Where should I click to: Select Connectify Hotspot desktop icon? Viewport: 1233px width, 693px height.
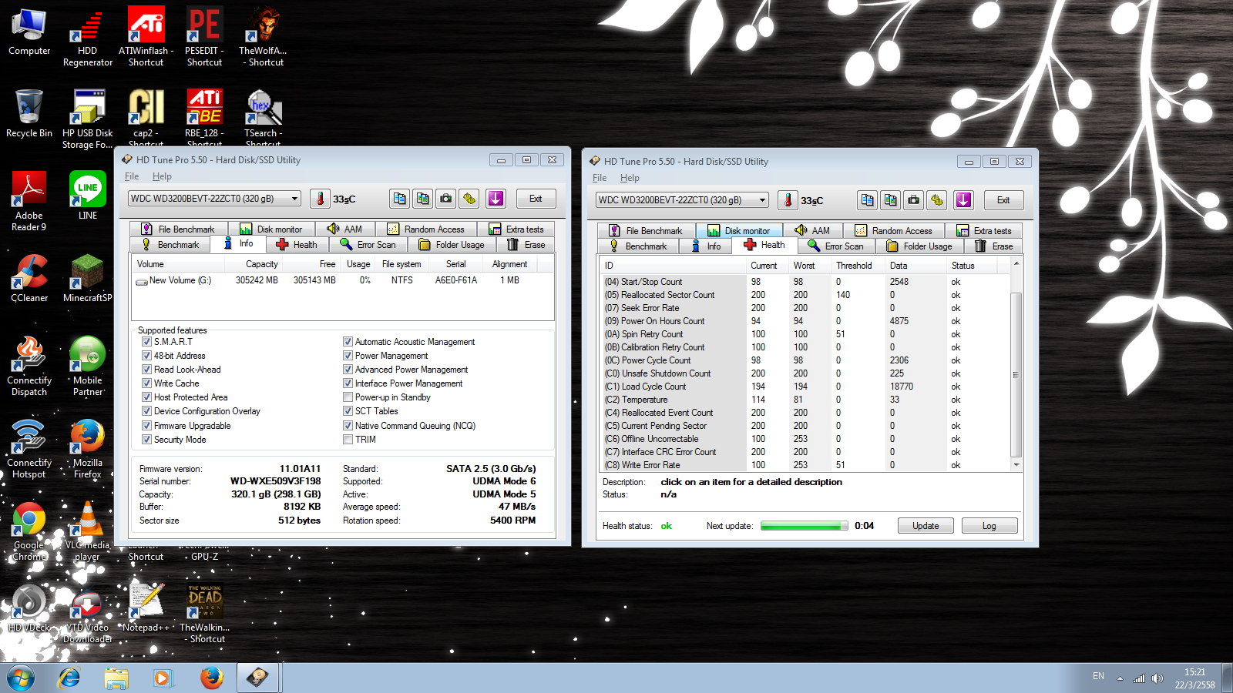tap(29, 450)
